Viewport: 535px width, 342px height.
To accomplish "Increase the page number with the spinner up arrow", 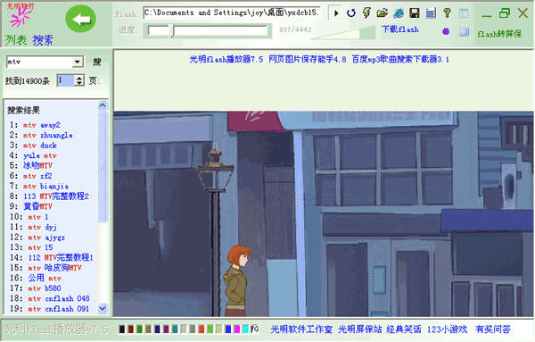I will pos(79,78).
